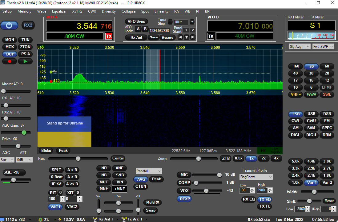Image resolution: width=338 pixels, height=222 pixels.
Task: Click the AGC Gain slider handle
Action: click(x=24, y=132)
